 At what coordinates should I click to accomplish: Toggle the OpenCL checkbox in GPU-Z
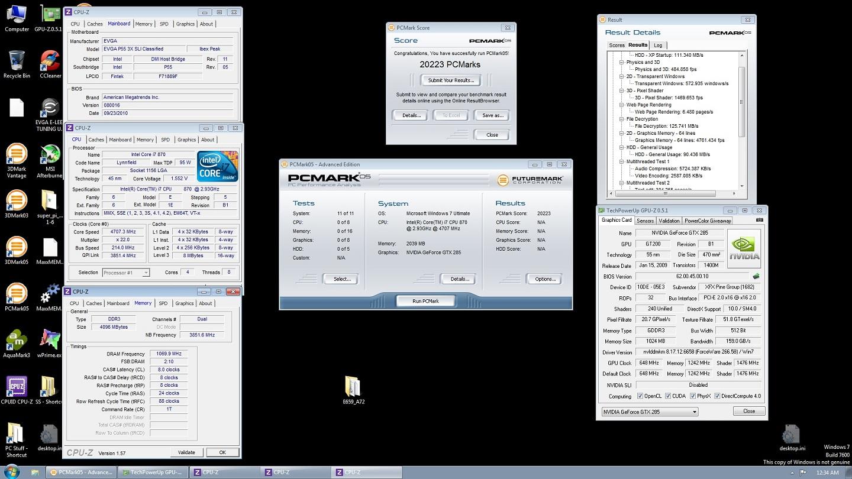pyautogui.click(x=640, y=396)
